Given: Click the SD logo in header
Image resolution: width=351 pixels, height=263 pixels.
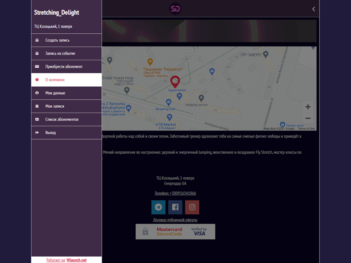Looking at the screenshot, I should click(175, 9).
